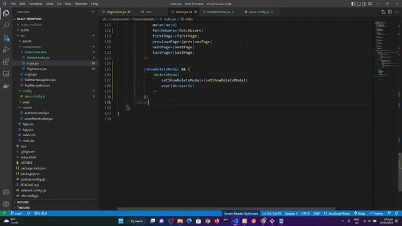Open editor more actions ellipsis

(396, 12)
